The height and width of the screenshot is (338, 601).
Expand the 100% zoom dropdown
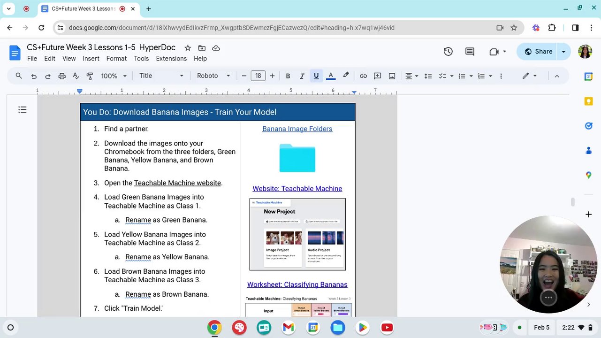114,76
